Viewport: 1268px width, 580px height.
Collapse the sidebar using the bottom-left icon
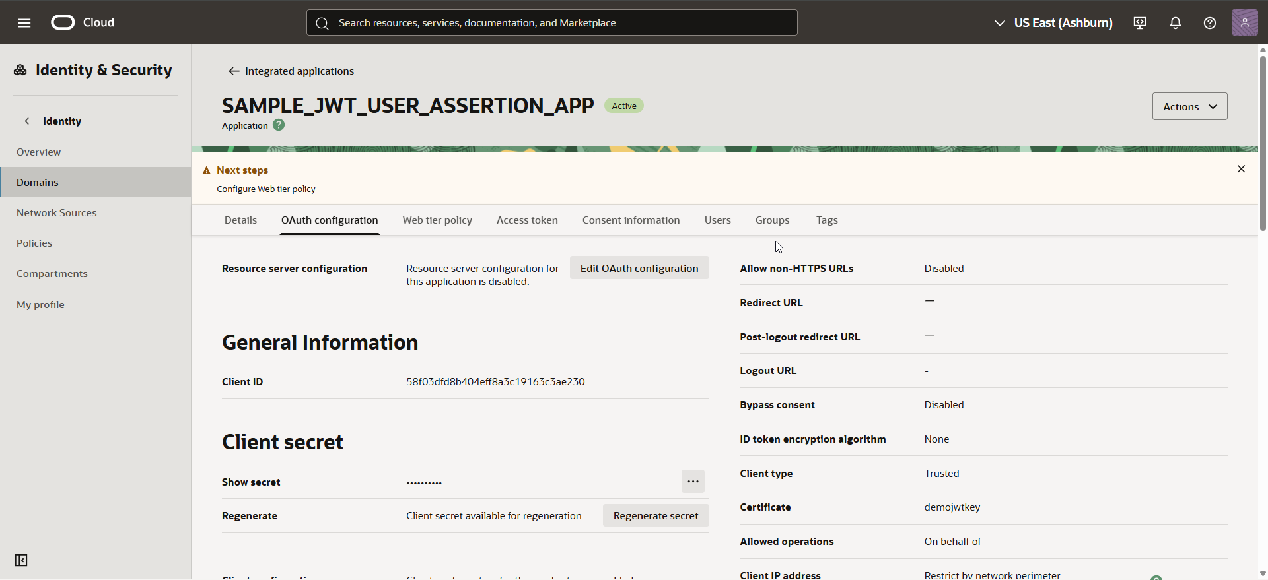[21, 560]
